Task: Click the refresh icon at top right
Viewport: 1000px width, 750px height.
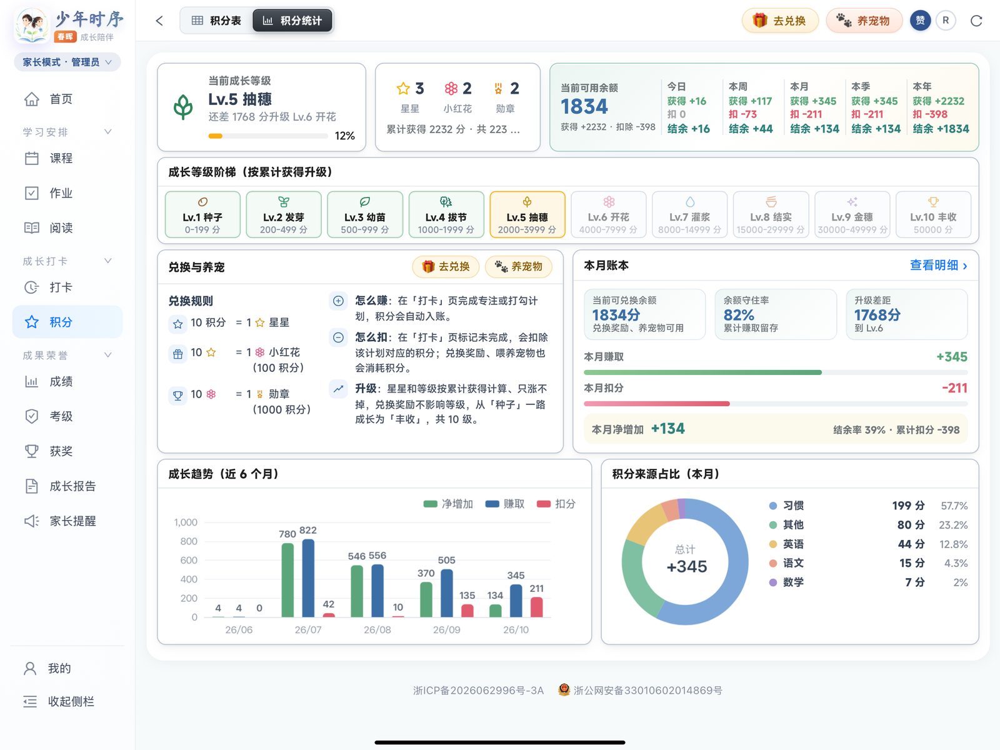Action: [976, 21]
